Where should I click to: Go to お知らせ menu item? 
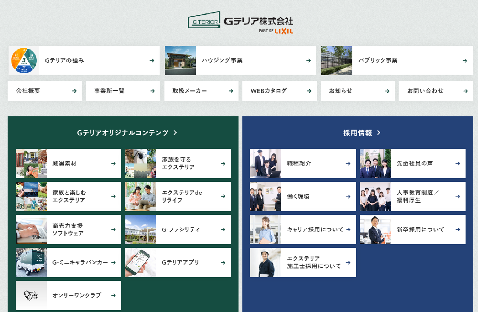(x=358, y=91)
